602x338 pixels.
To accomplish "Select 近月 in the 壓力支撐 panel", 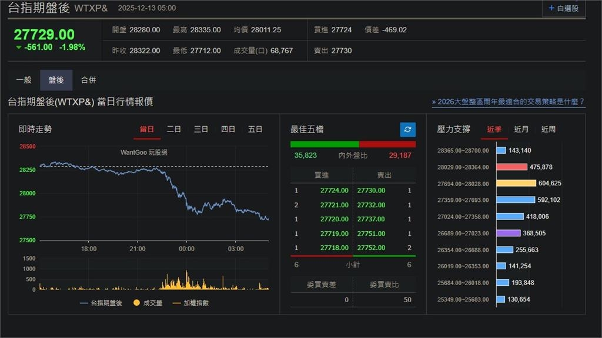I will coord(523,129).
